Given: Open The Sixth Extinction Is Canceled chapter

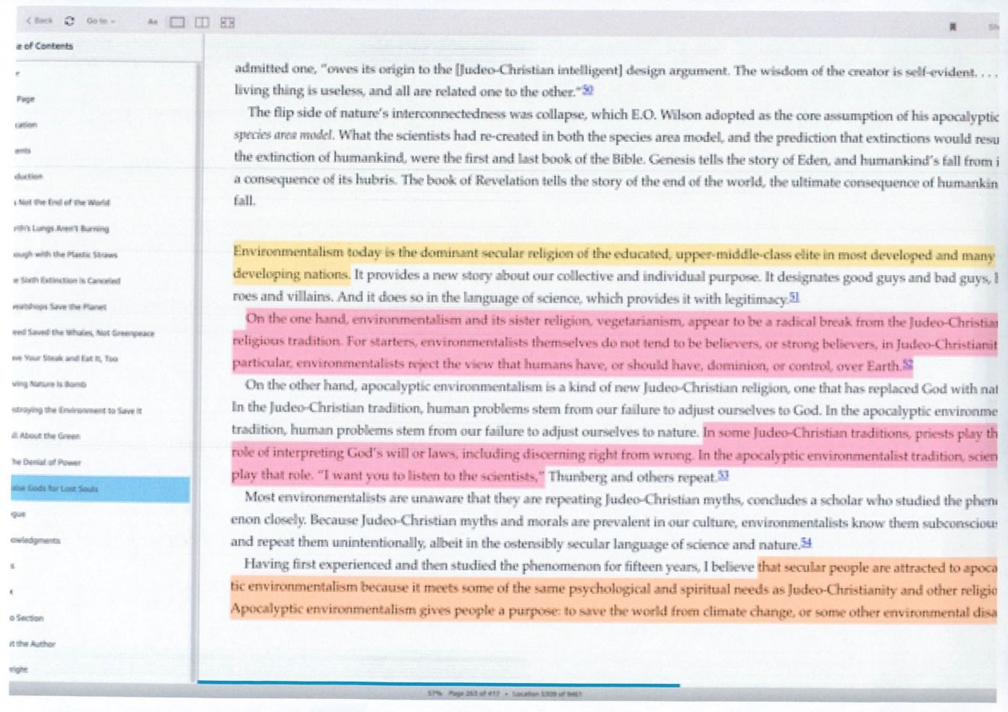Looking at the screenshot, I should pyautogui.click(x=67, y=280).
